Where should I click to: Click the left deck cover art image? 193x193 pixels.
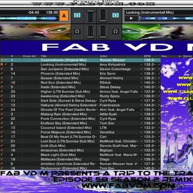(35, 32)
